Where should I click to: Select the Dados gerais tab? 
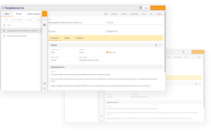pyautogui.click(x=55, y=38)
